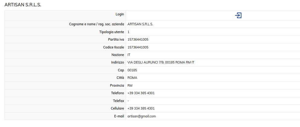Click the Cap value 00185
The image size is (300, 127).
coord(132,70)
